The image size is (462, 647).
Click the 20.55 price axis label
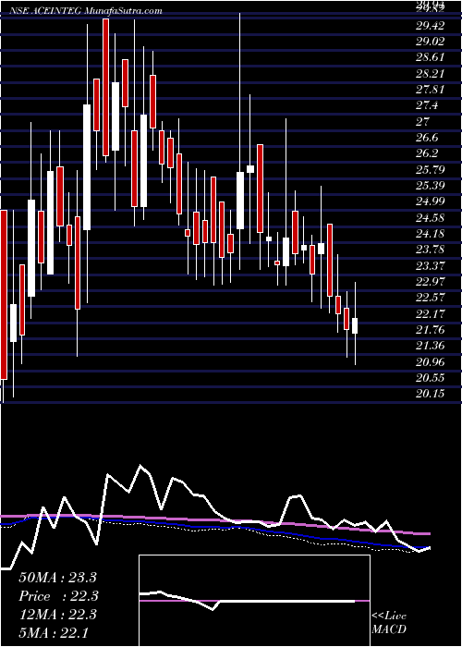[x=430, y=377]
